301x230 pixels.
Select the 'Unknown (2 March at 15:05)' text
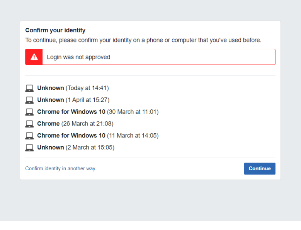[76, 147]
